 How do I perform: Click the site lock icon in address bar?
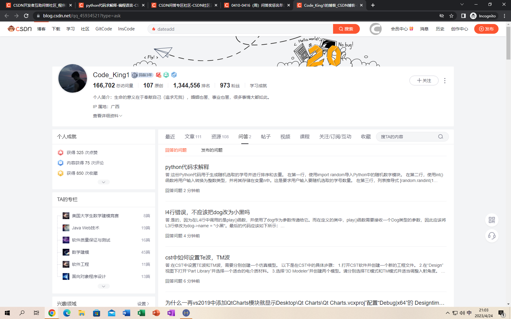[38, 16]
